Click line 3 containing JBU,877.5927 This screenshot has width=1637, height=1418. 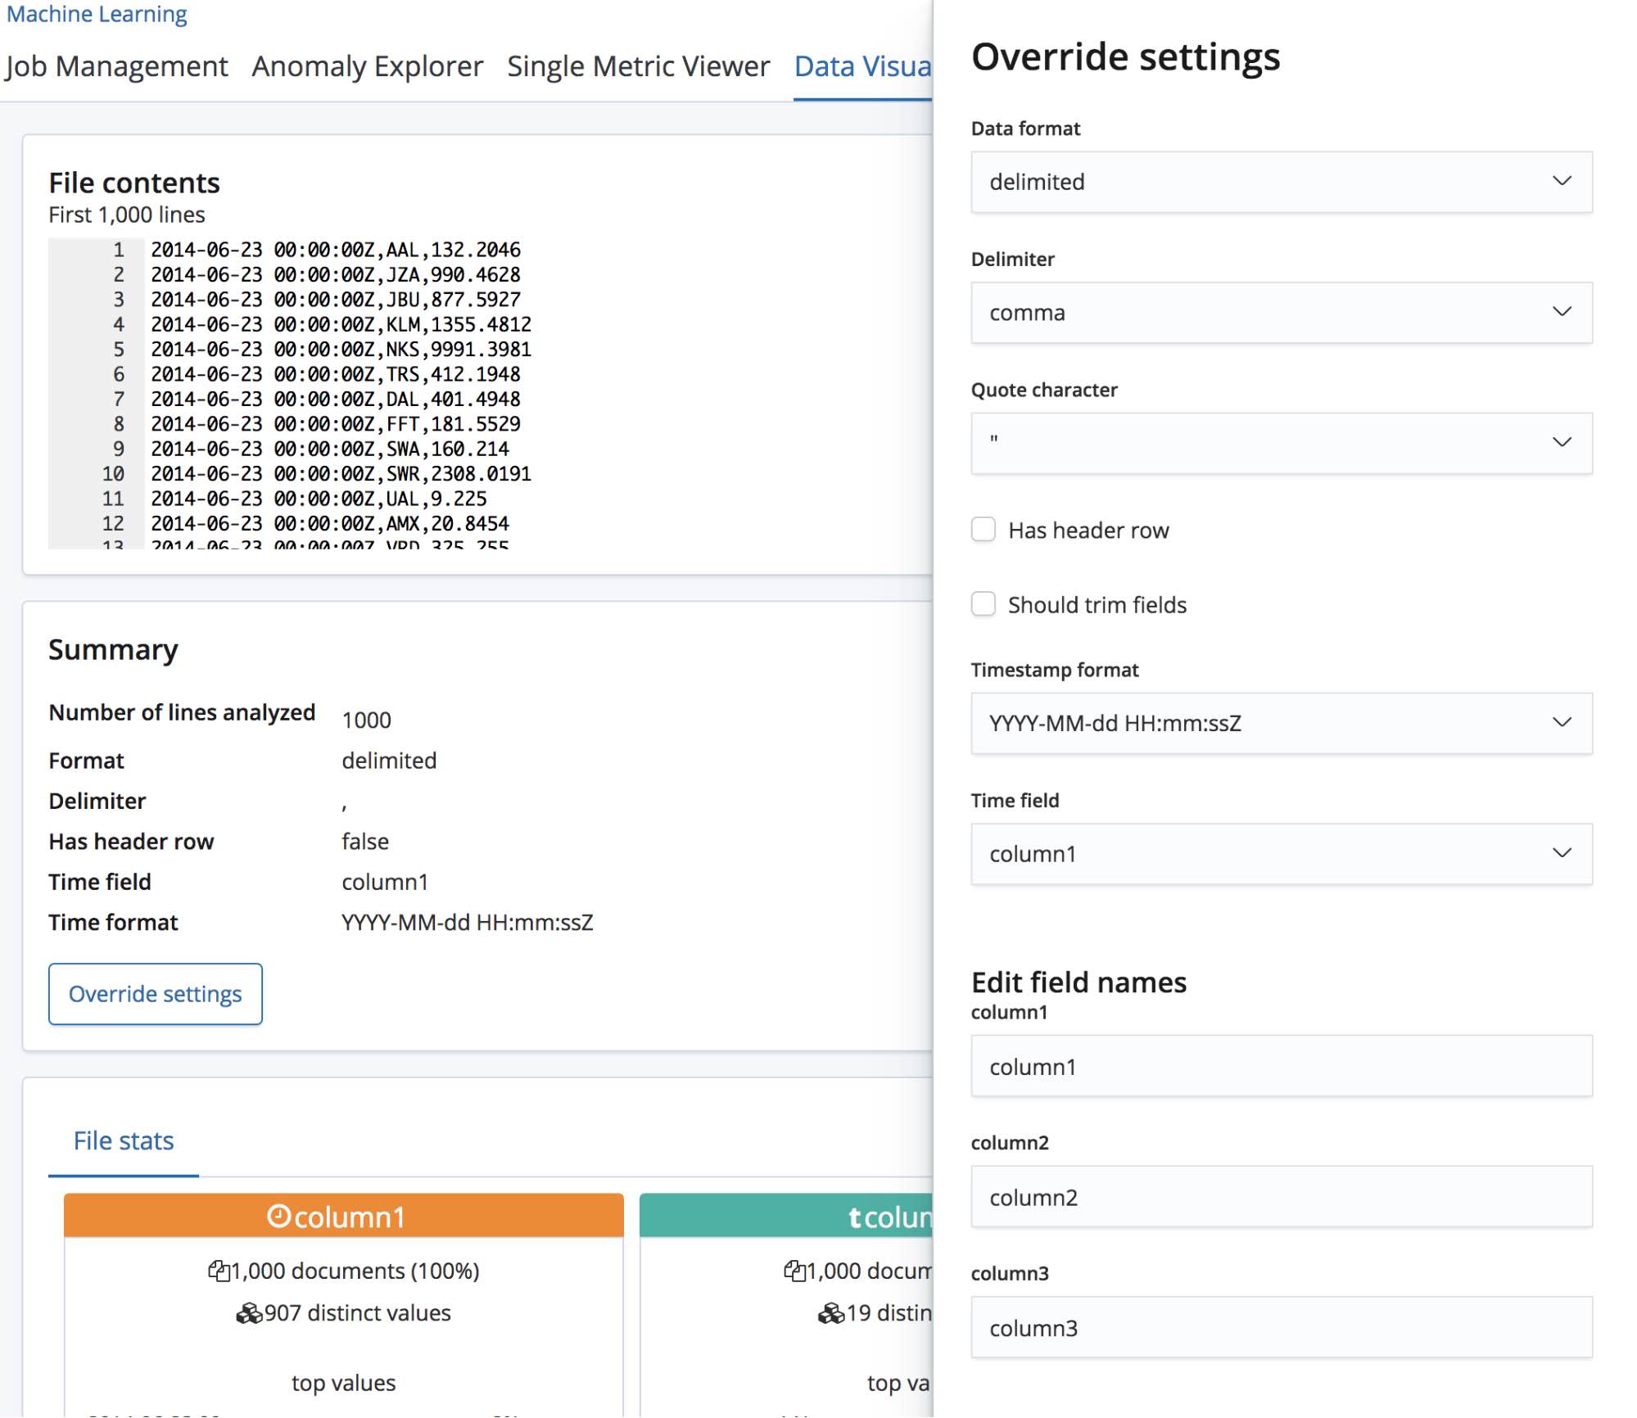[x=336, y=300]
